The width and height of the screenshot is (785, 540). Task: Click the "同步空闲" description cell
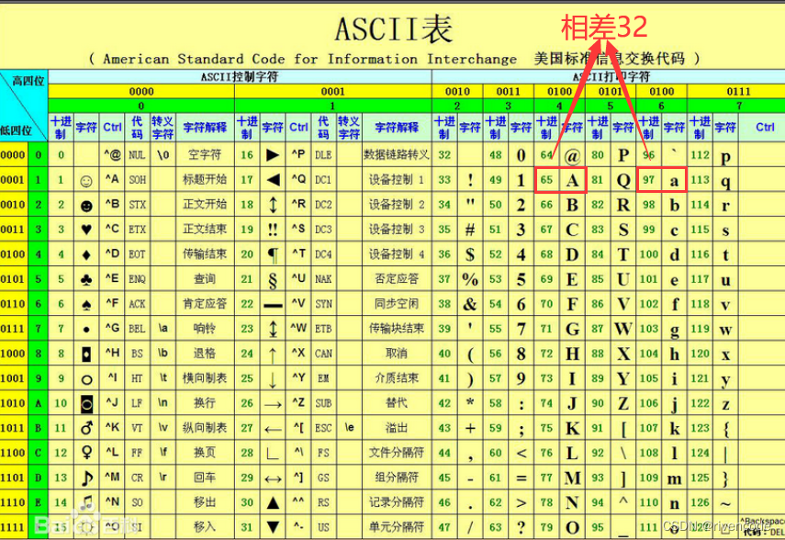(x=397, y=304)
